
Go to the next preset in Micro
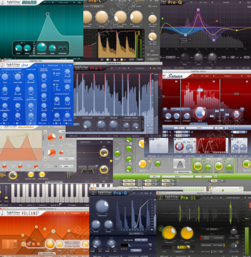[x=74, y=3]
